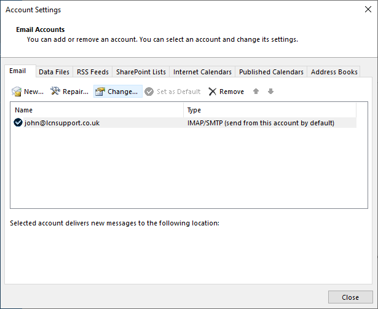Screen dimensions: 378x309
Task: Click the Repair tools icon
Action: pyautogui.click(x=55, y=91)
